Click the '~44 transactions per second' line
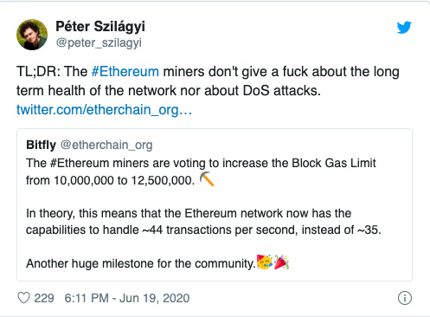This screenshot has width=430, height=317. (x=203, y=230)
